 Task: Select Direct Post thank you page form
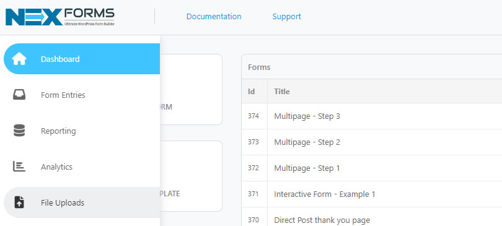[322, 220]
